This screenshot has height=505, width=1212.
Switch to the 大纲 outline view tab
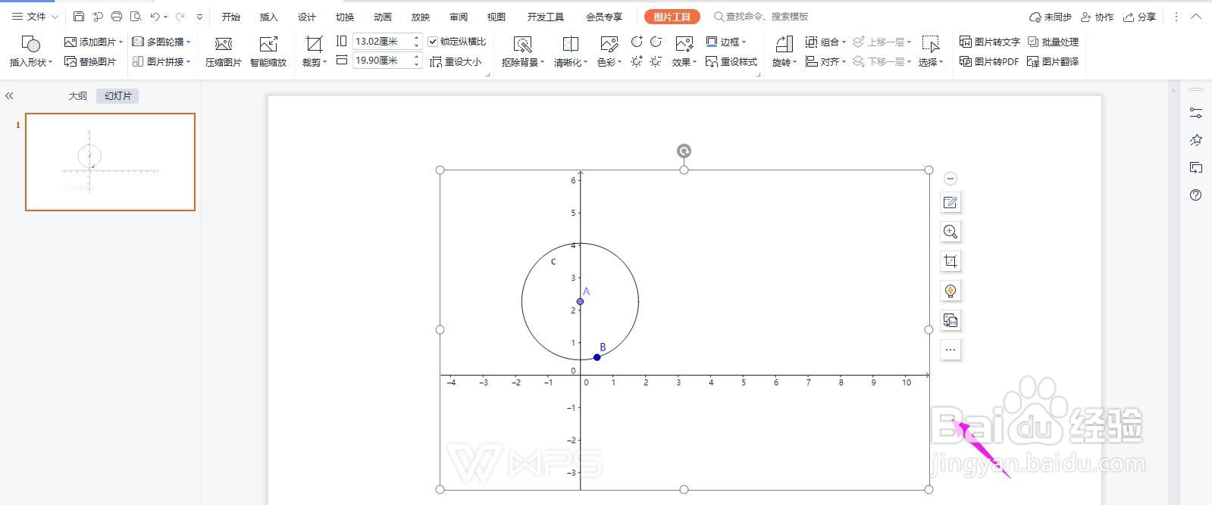(x=78, y=96)
